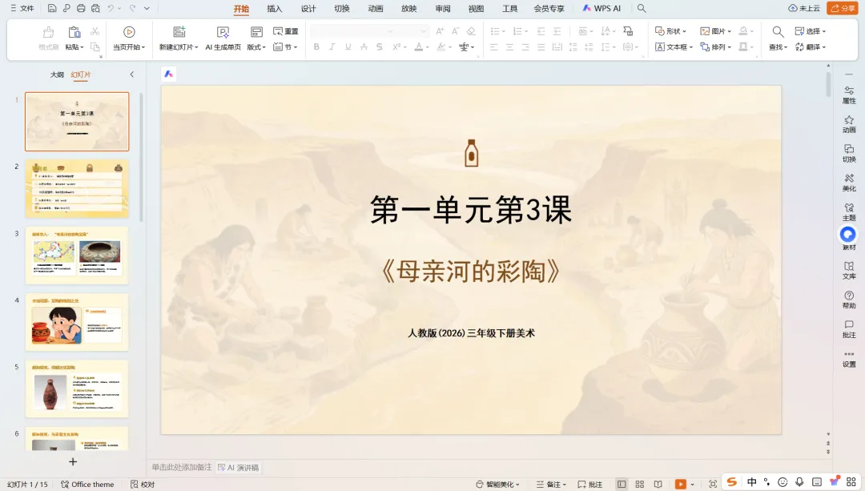
Task: Start slideshow with orange play button
Action: point(681,484)
